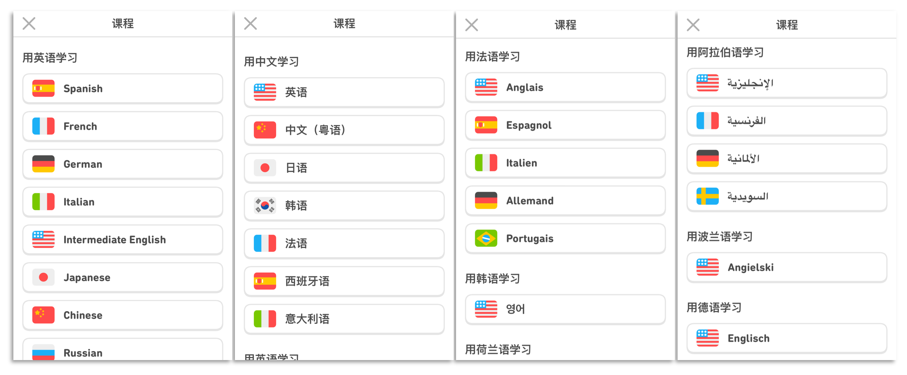Viewport: 907px width, 375px height.
Task: Click the Germany flag icon beside Allemand
Action: coord(486,200)
